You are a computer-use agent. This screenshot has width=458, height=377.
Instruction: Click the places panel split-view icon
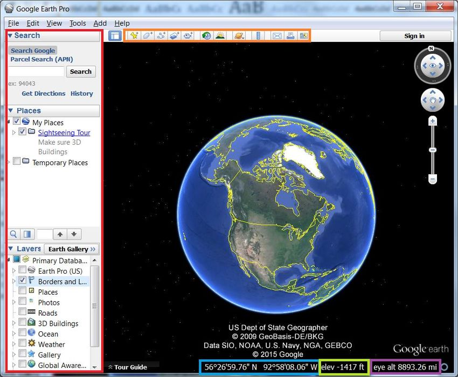point(27,234)
